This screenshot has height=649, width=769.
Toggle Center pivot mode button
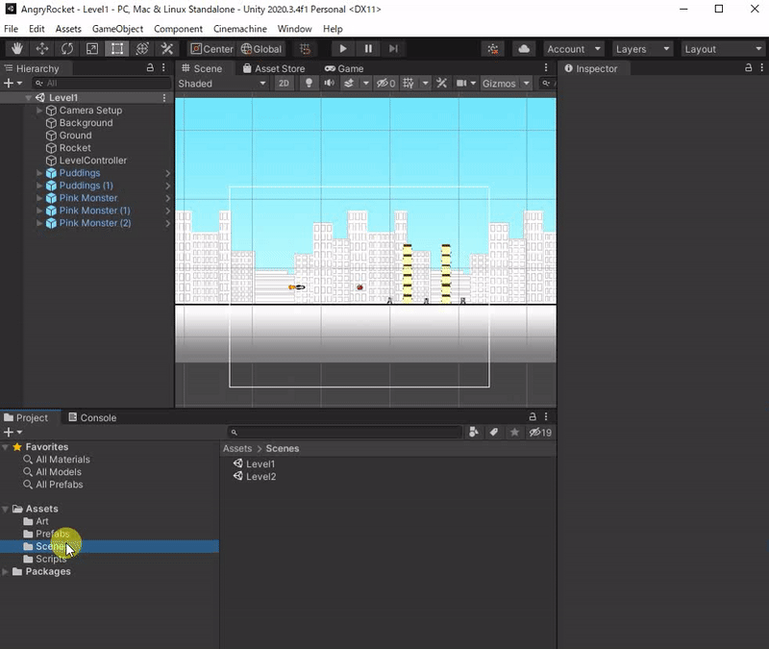click(211, 49)
